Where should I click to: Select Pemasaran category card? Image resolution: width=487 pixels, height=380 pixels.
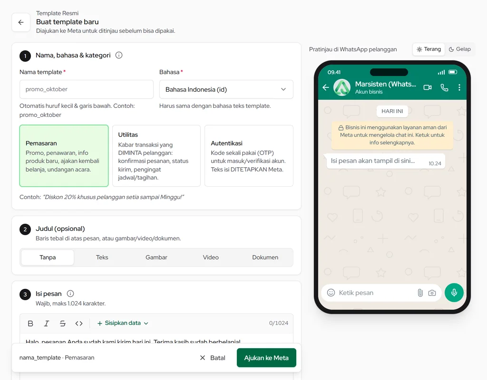(64, 156)
